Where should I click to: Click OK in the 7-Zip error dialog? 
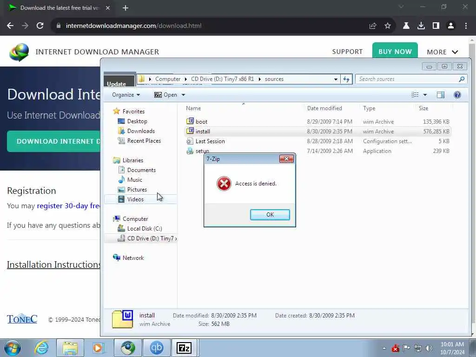(270, 215)
